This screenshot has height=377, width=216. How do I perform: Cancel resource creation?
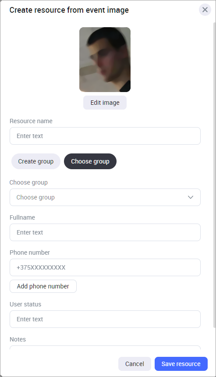coord(135,364)
